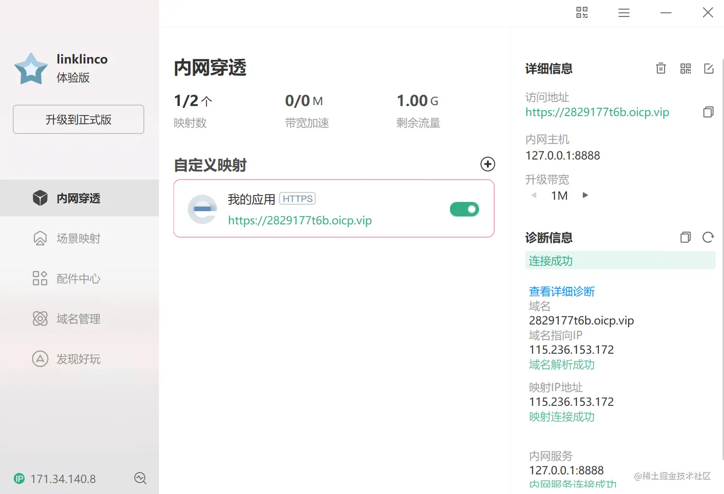This screenshot has height=494, width=724.
Task: Show QR code for mapping details
Action: tap(686, 69)
